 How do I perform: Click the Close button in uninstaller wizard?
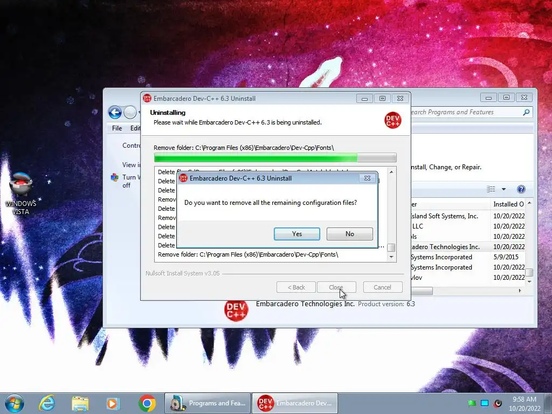click(x=336, y=287)
